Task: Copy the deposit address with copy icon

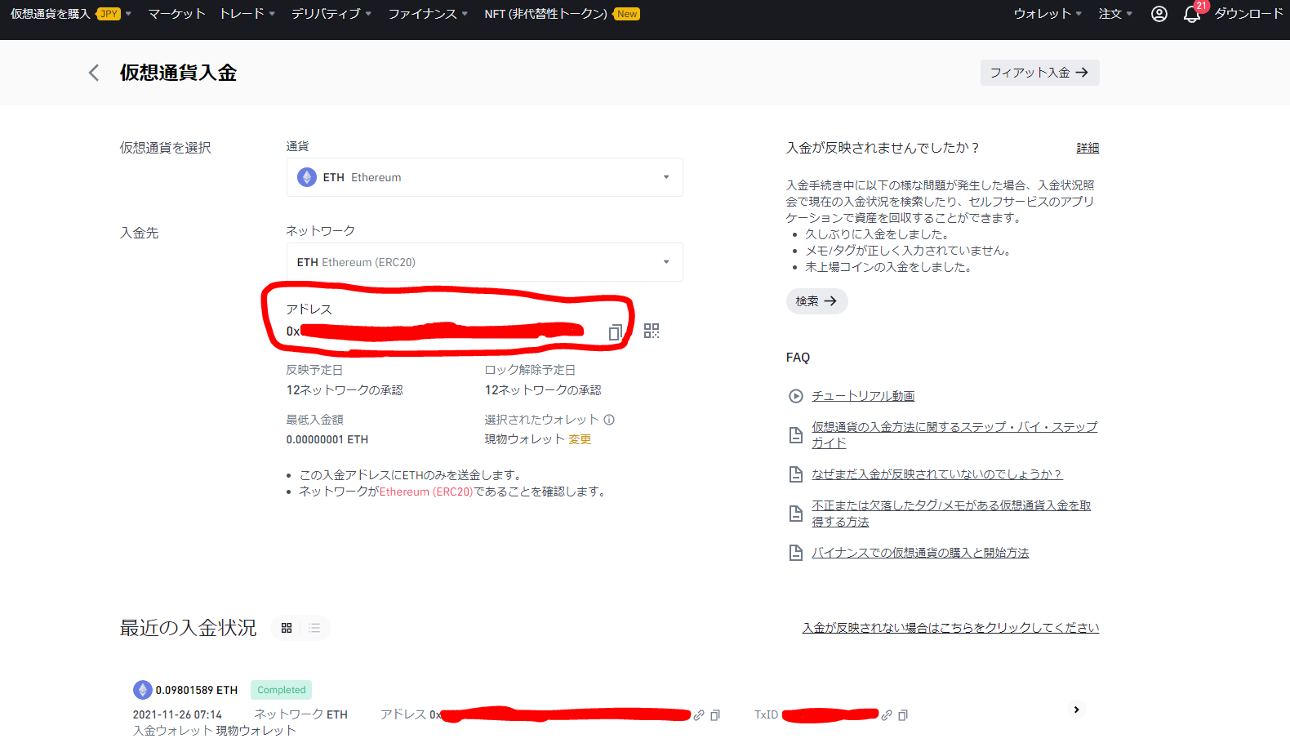Action: coord(615,331)
